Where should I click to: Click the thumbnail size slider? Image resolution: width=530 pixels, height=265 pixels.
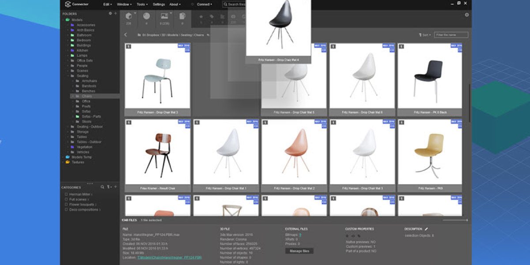click(x=455, y=220)
